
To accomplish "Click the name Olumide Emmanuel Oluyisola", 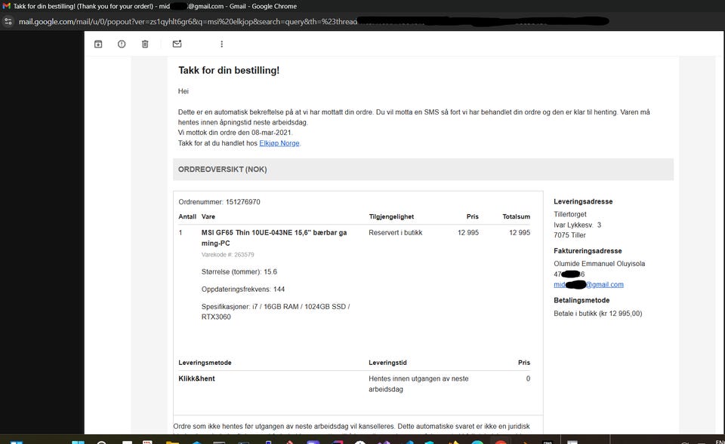I will point(599,264).
